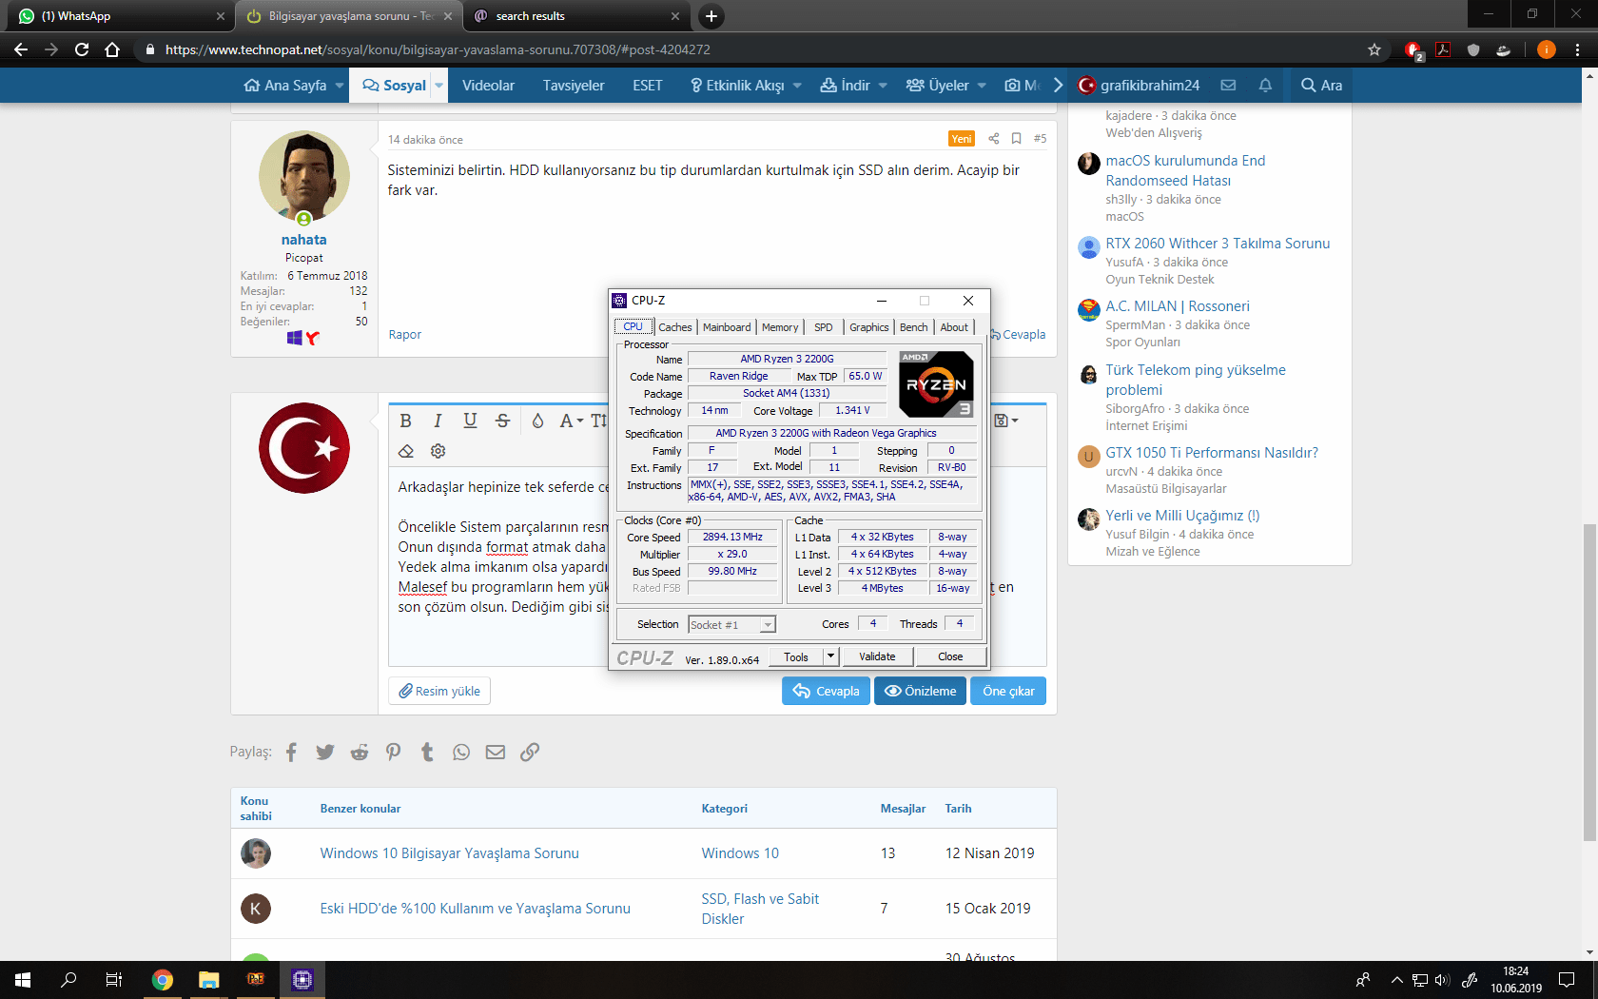This screenshot has width=1598, height=999.
Task: Switch to the Memory tab in CPU-Z
Action: [x=780, y=327]
